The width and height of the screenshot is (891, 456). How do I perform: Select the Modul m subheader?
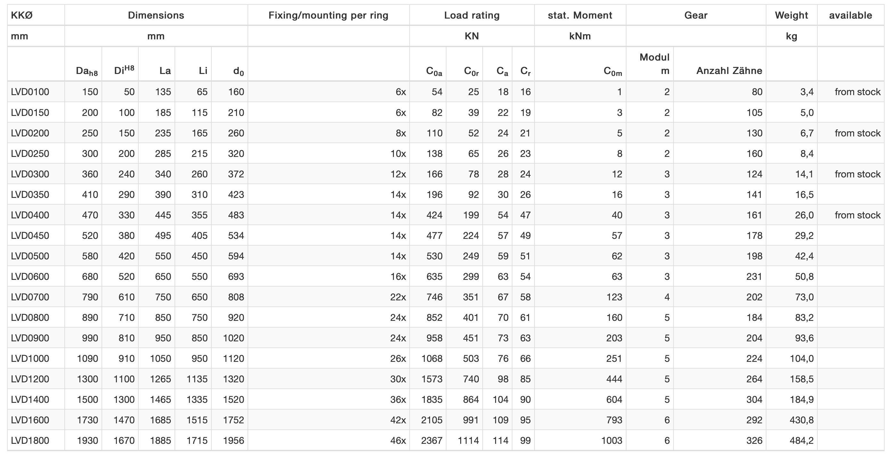tap(654, 64)
